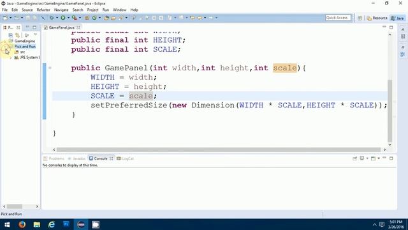Click the green Run button in toolbar
Image resolution: width=408 pixels, height=230 pixels.
[63, 18]
